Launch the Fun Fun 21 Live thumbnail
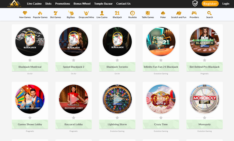This screenshot has height=141, width=234. coord(161,42)
